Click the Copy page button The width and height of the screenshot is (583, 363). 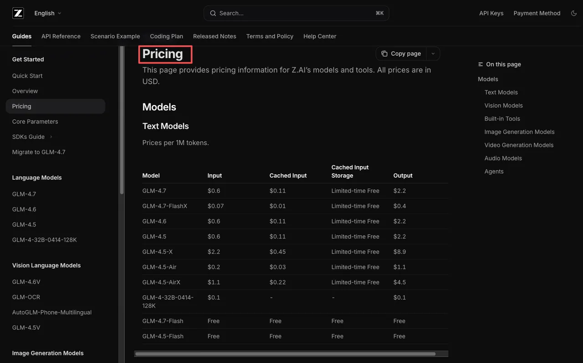(x=401, y=54)
